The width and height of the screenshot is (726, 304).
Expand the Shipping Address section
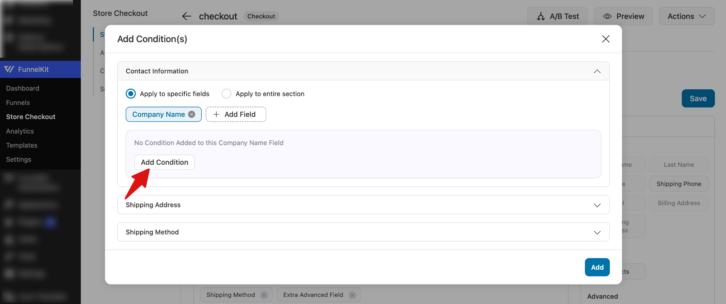pyautogui.click(x=597, y=205)
